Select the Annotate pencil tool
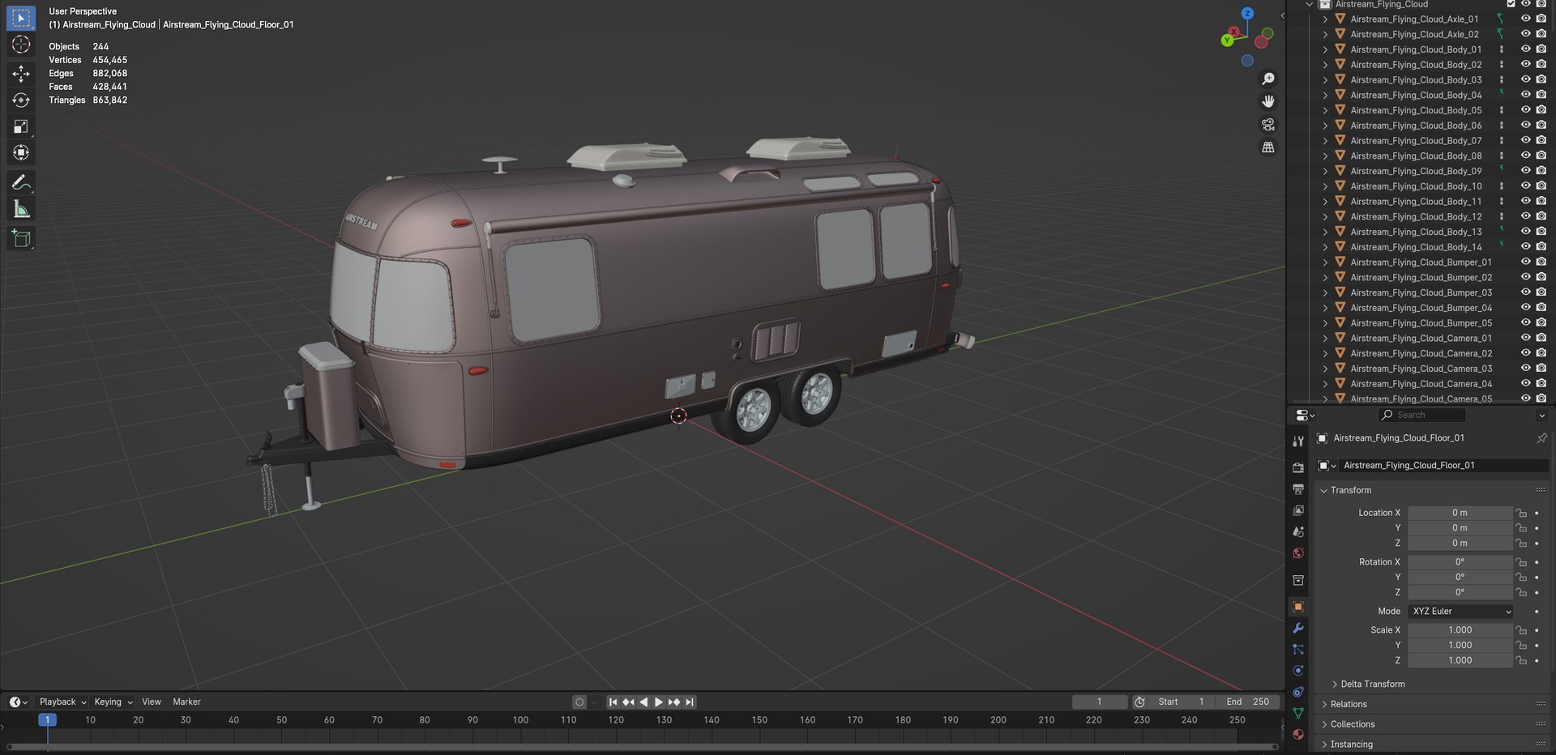Image resolution: width=1556 pixels, height=755 pixels. [x=21, y=182]
